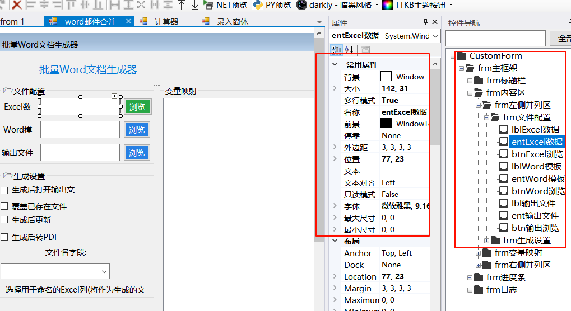Screen dimensions: 571x311
Task: Click the Word模板 path input field
Action: coord(80,130)
